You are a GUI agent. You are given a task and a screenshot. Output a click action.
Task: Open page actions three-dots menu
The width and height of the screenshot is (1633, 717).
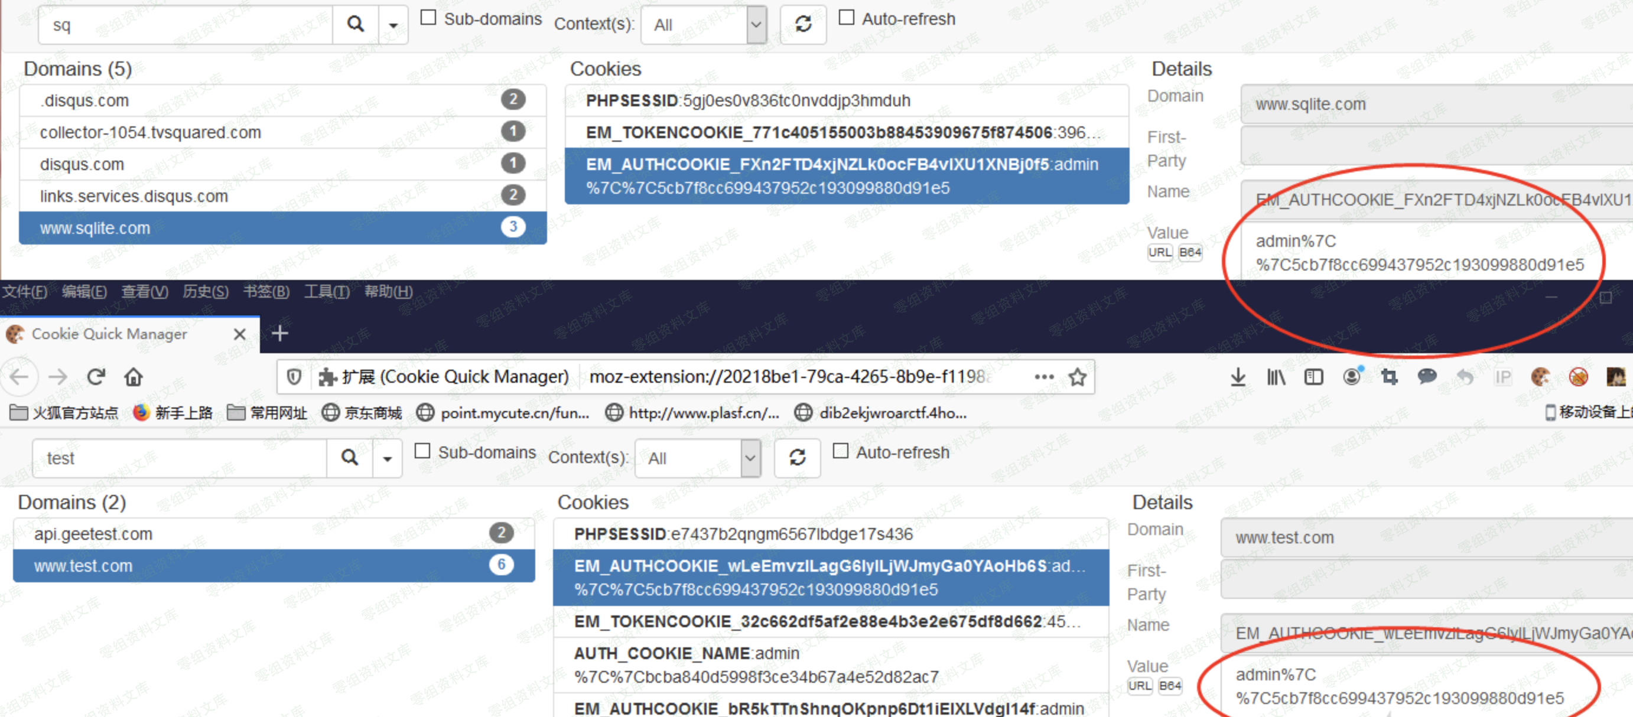1043,377
